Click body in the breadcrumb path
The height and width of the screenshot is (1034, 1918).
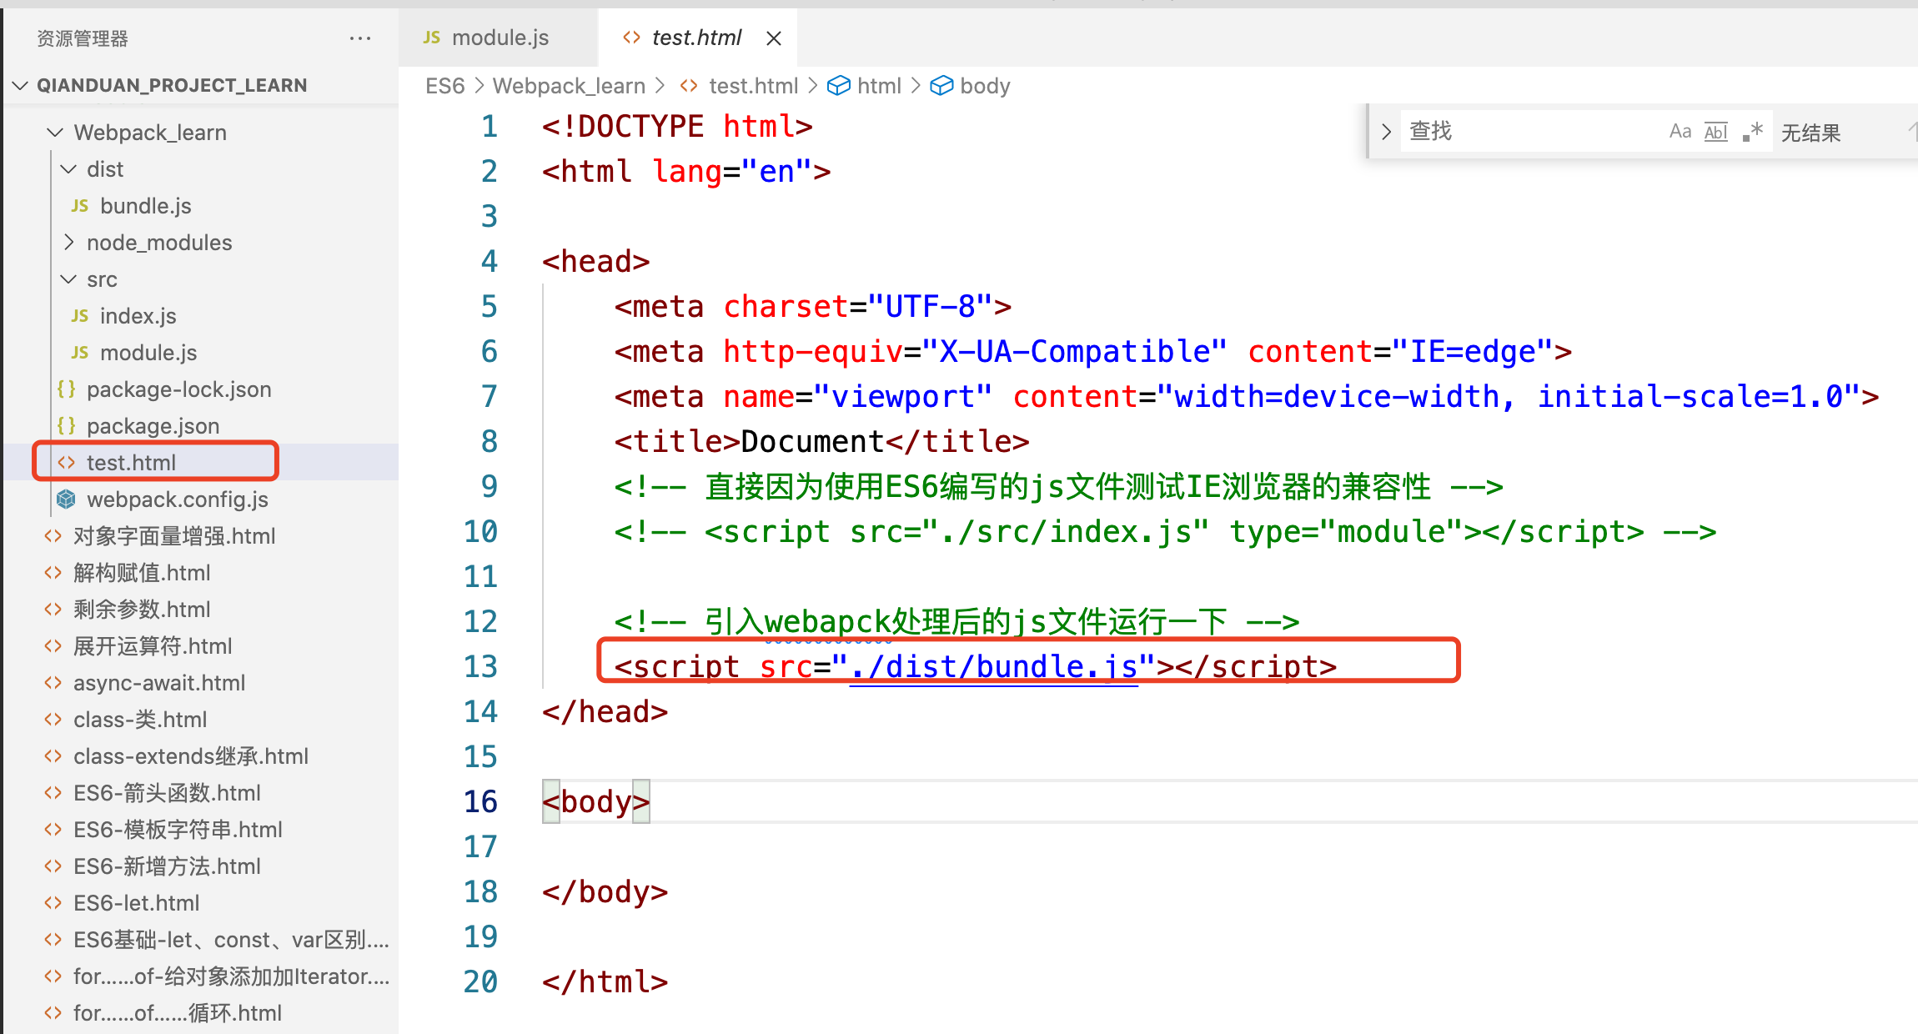coord(985,86)
